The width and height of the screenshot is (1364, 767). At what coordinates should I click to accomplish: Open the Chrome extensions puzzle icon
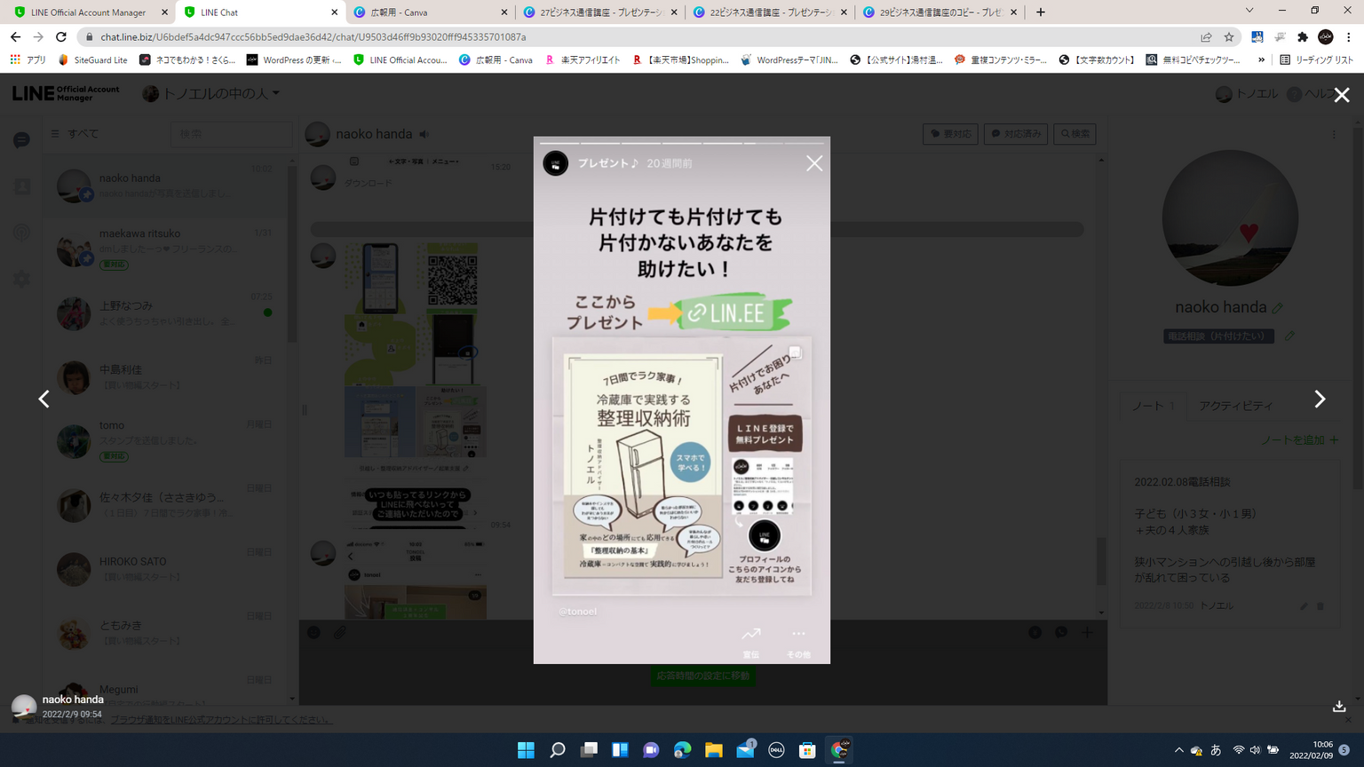coord(1303,37)
